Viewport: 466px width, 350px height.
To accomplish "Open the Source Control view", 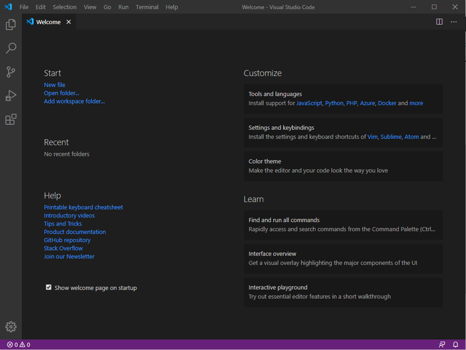I will coord(11,72).
